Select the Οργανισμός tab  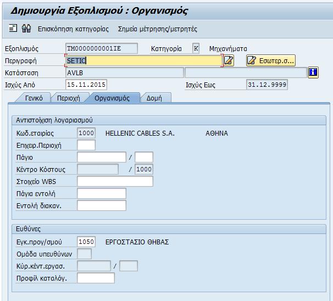click(x=112, y=98)
